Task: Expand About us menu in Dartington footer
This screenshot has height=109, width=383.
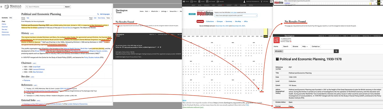Action: tap(152, 34)
